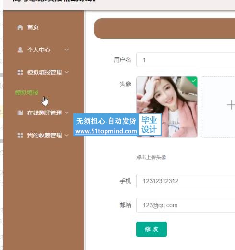Image resolution: width=235 pixels, height=250 pixels.
Task: Open the www.51topmind.com link
Action: 106,131
